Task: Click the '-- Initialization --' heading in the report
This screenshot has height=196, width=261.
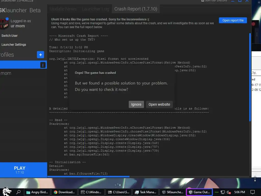Action: [x=67, y=162]
